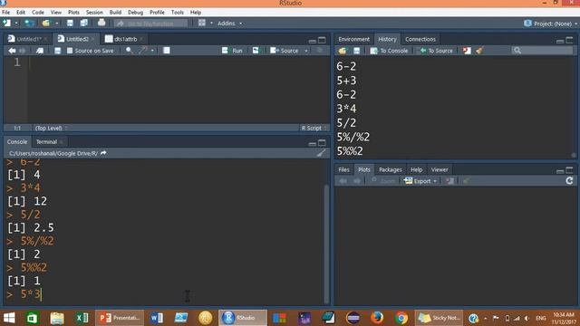The image size is (580, 326).
Task: Click the Compile Report notebook icon
Action: point(167,51)
